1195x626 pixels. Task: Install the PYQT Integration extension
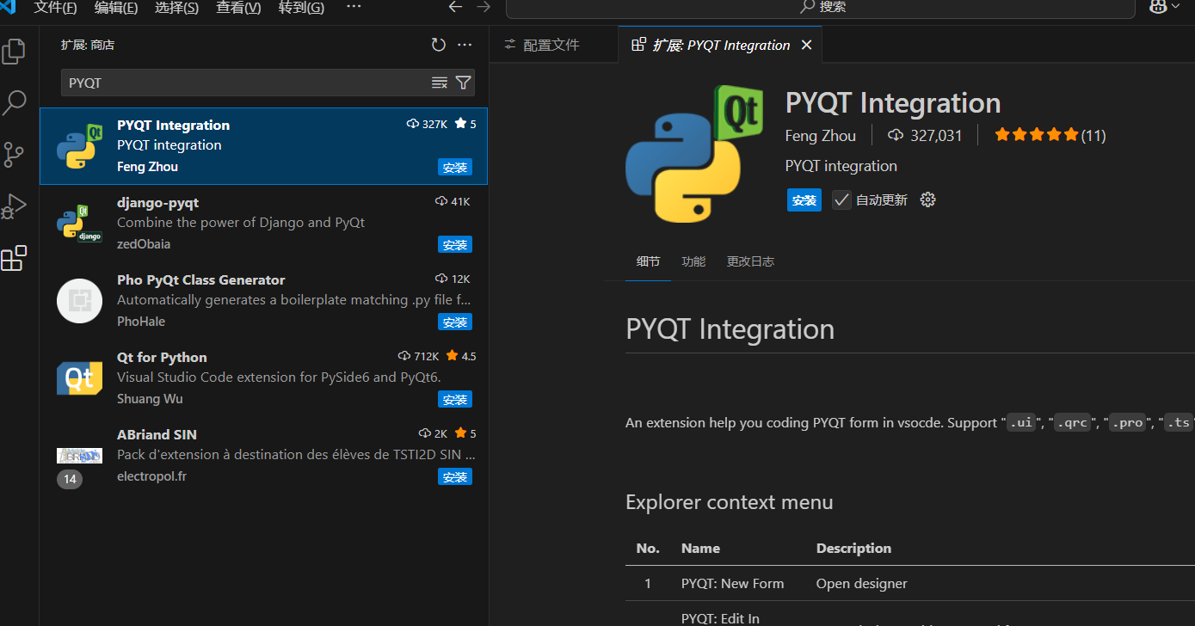tap(804, 199)
